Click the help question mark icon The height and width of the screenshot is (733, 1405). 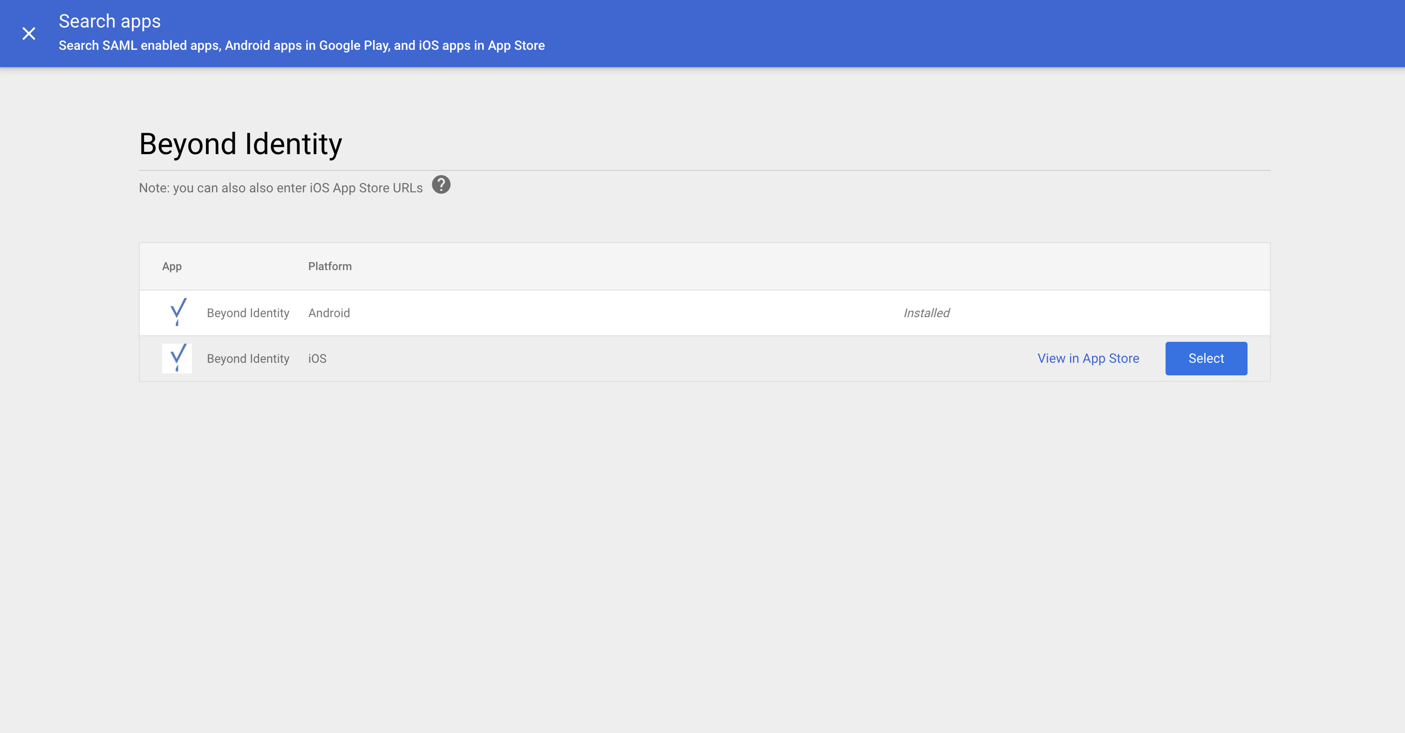coord(441,185)
